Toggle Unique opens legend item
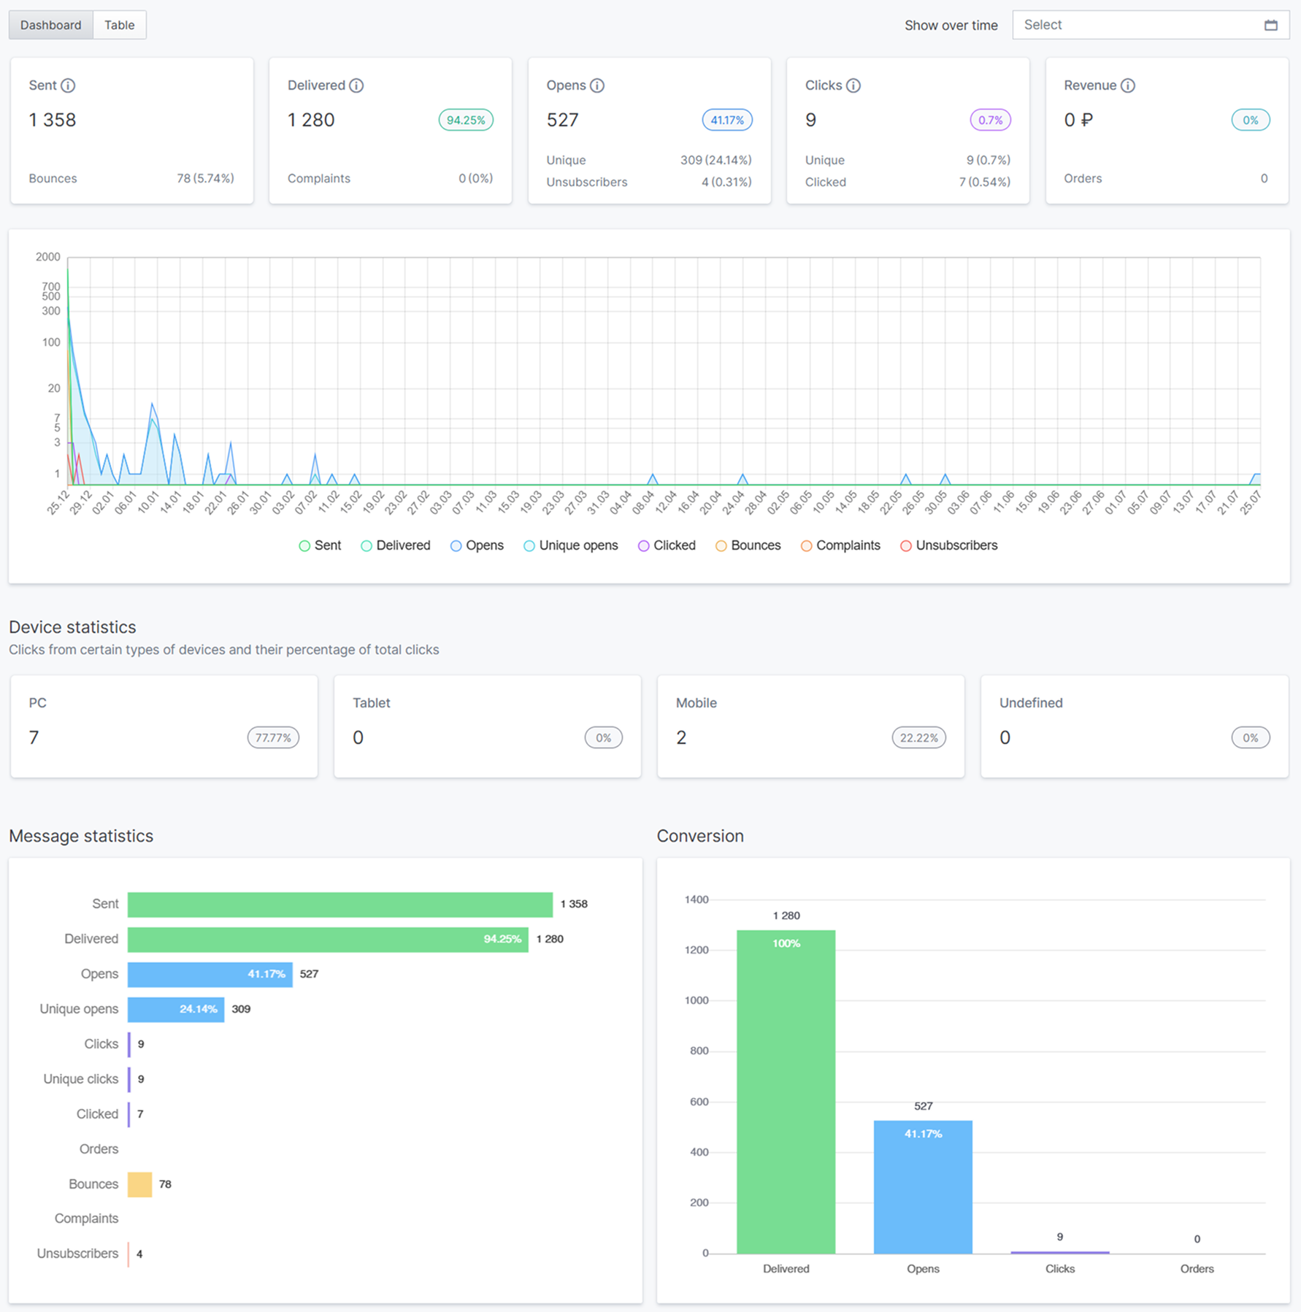This screenshot has height=1312, width=1301. pos(570,545)
